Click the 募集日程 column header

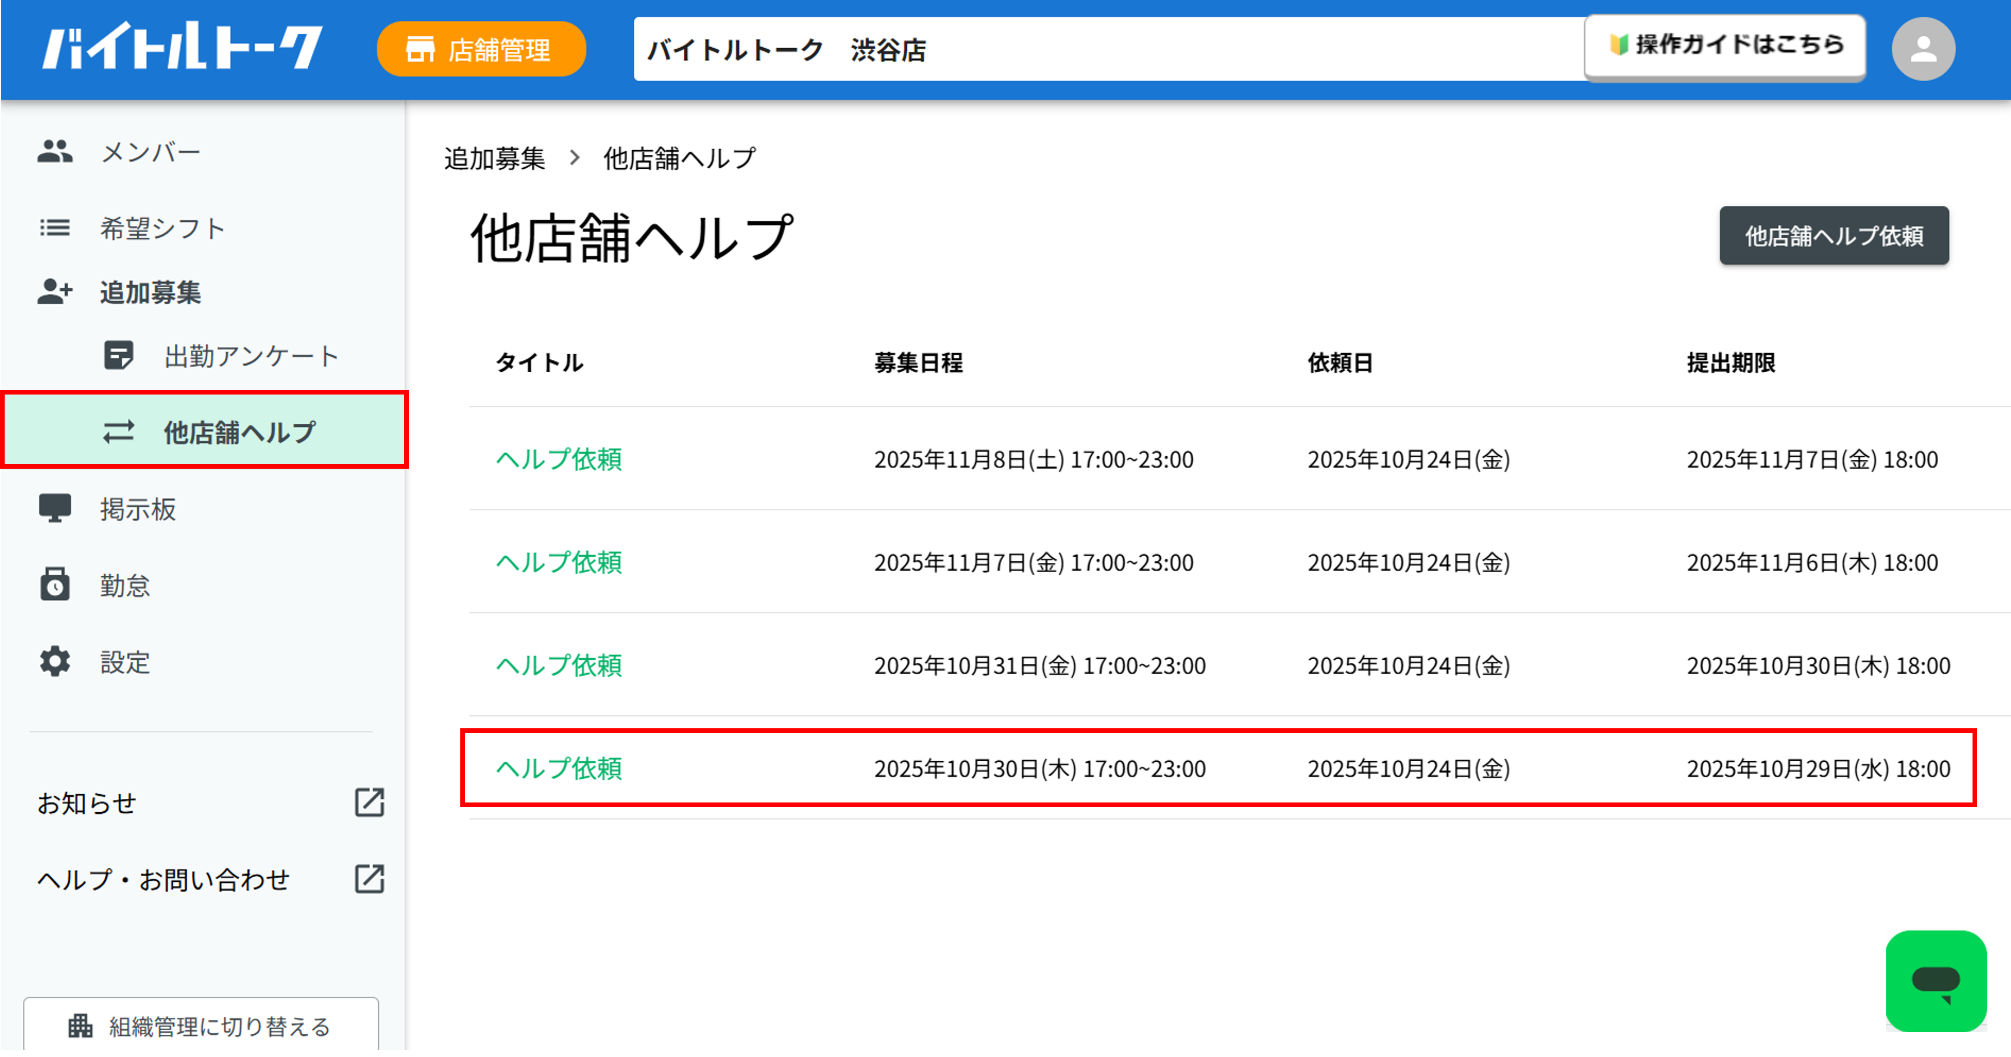pos(918,362)
